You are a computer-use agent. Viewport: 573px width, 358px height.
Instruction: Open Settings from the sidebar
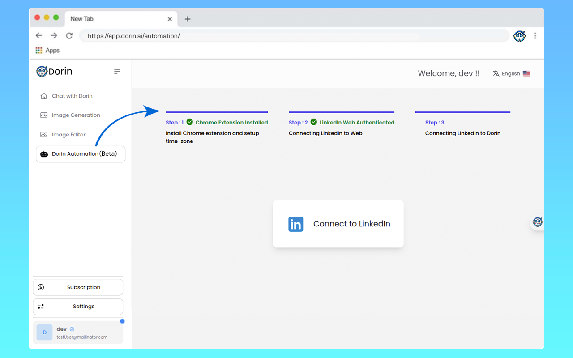[78, 307]
